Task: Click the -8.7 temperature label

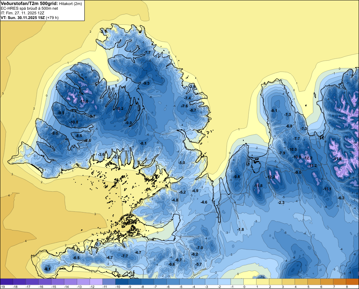Action: tap(193, 110)
